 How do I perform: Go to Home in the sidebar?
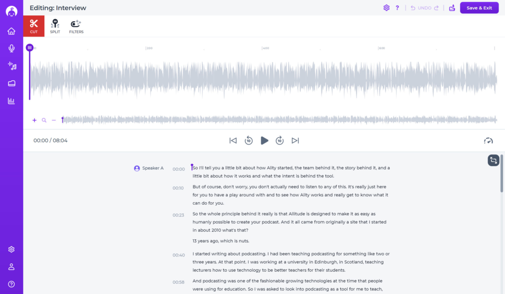click(x=12, y=31)
